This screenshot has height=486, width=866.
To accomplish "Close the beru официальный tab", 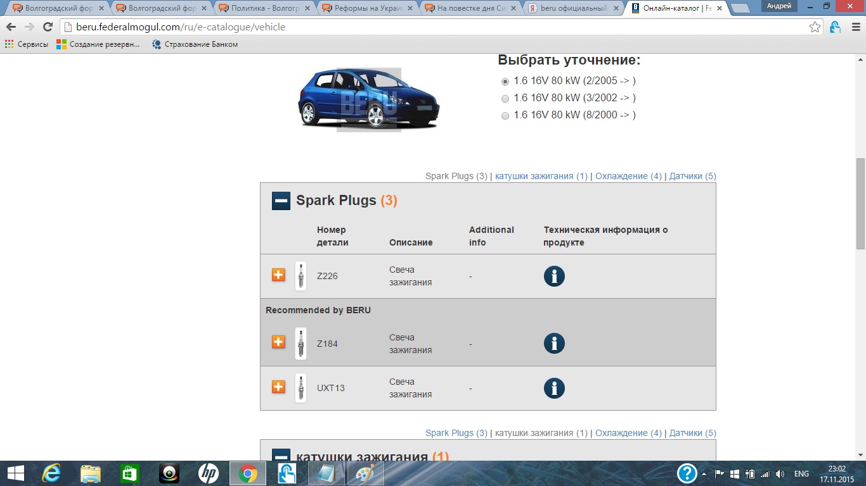I will pyautogui.click(x=616, y=8).
